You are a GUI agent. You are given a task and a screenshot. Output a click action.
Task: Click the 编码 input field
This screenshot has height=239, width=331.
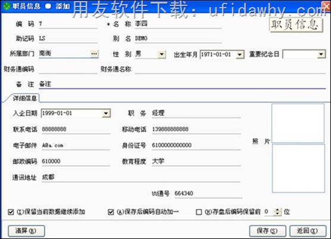pos(68,24)
